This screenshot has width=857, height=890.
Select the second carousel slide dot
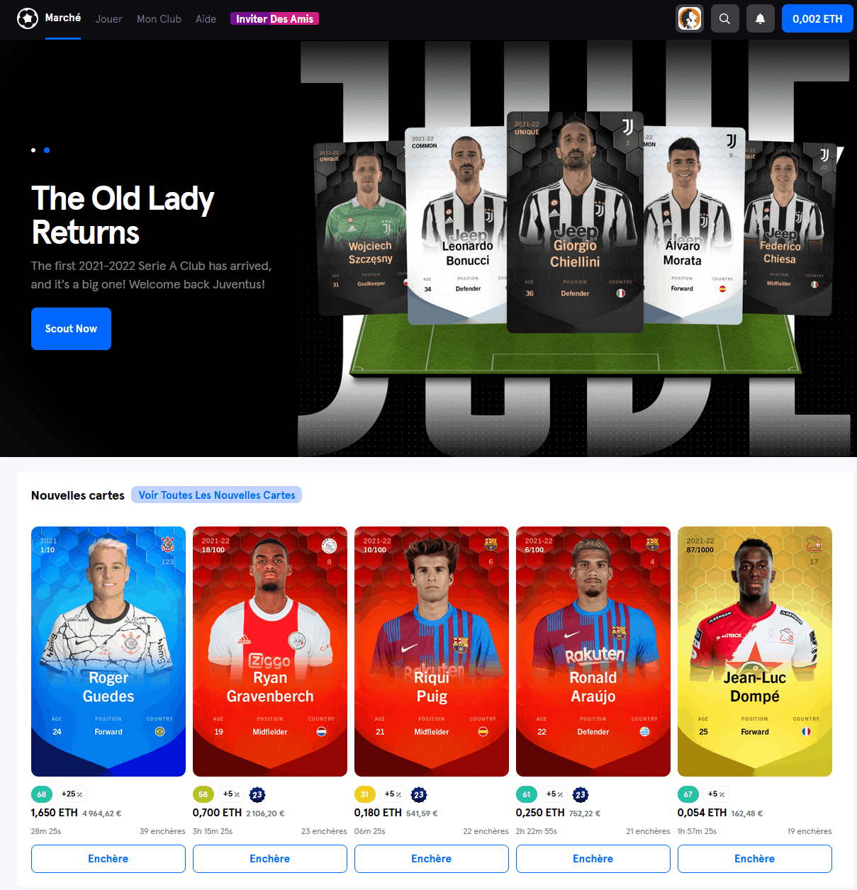point(47,150)
